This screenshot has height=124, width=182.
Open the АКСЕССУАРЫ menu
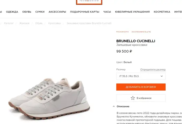[x=57, y=12]
